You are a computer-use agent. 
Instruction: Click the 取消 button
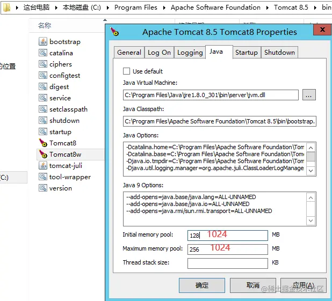click(253, 285)
